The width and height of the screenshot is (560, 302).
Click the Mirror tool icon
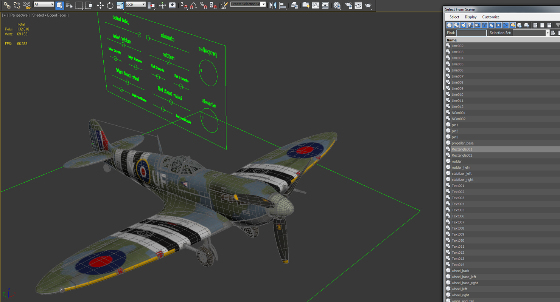(x=273, y=5)
